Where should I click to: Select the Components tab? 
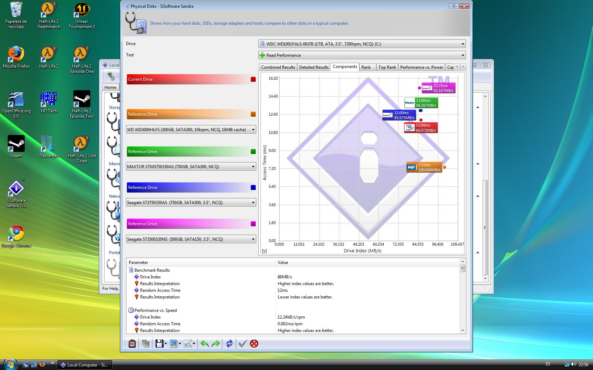pos(345,67)
